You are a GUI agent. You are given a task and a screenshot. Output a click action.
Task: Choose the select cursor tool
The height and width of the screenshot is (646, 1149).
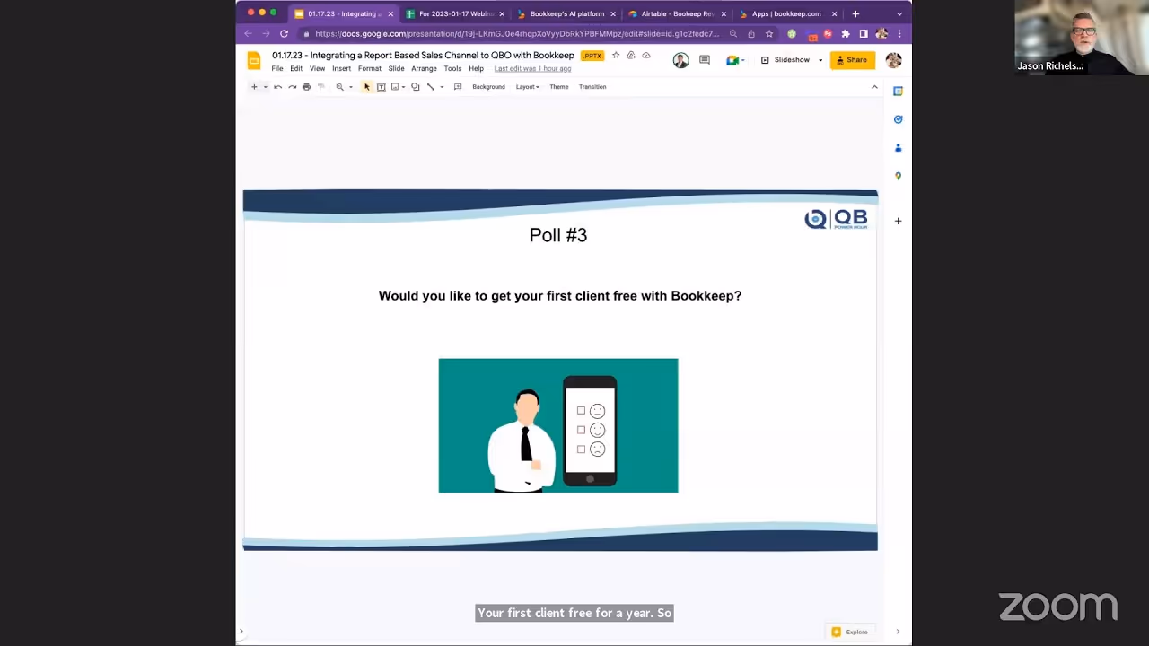(366, 87)
